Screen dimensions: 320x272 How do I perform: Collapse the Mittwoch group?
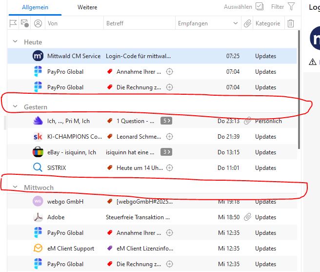coord(15,187)
